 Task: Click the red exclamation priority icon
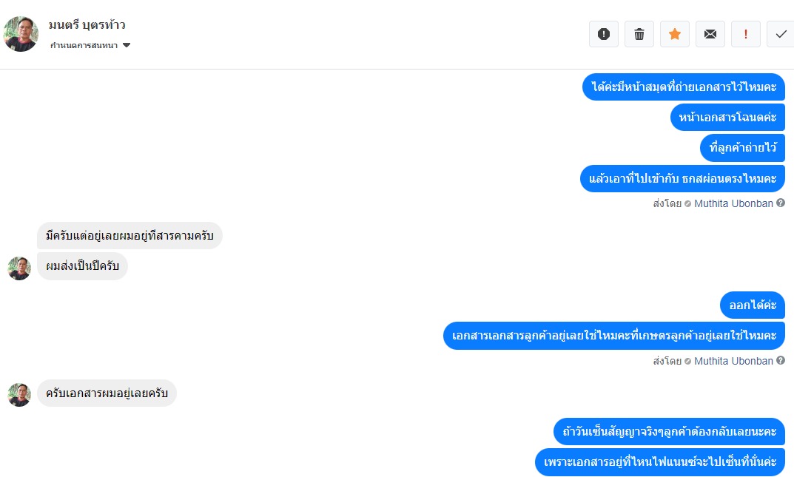coord(745,34)
